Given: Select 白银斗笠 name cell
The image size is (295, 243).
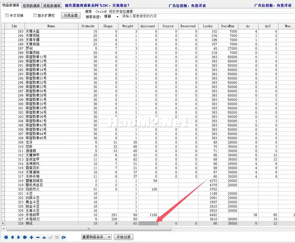Looking at the screenshot, I should pyautogui.click(x=51, y=198).
